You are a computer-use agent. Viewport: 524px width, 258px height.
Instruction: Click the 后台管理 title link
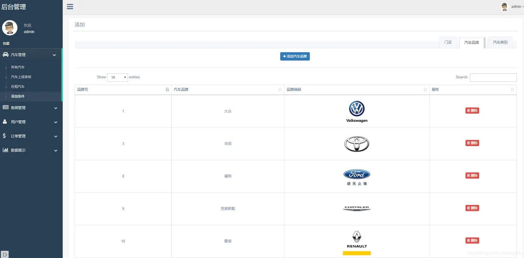[14, 7]
